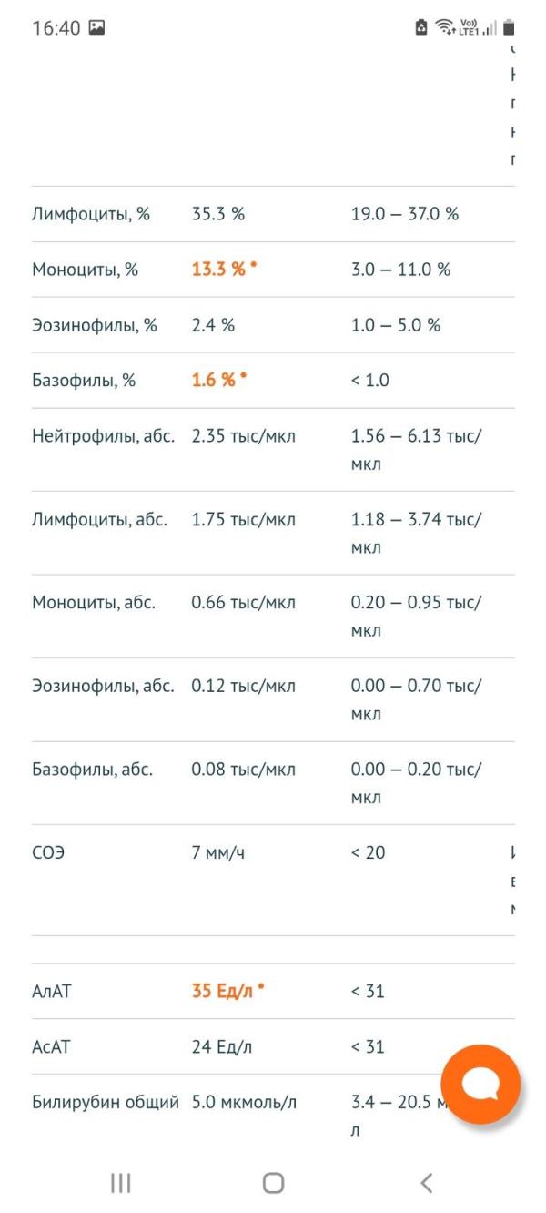Tap the Нейтрофилы, абс. row label

(103, 436)
